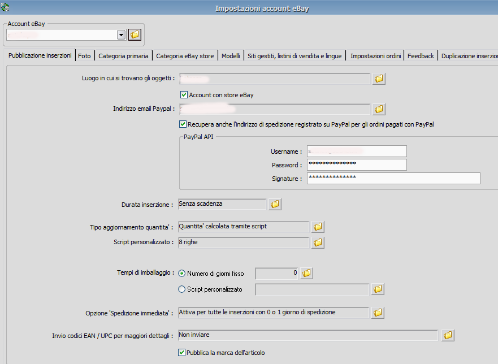Open Categoria primaria tab
The width and height of the screenshot is (498, 364).
[x=123, y=56]
